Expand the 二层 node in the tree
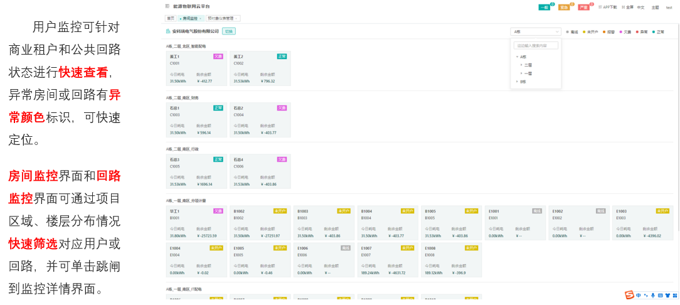Viewport: 680px width, 305px height. 521,65
